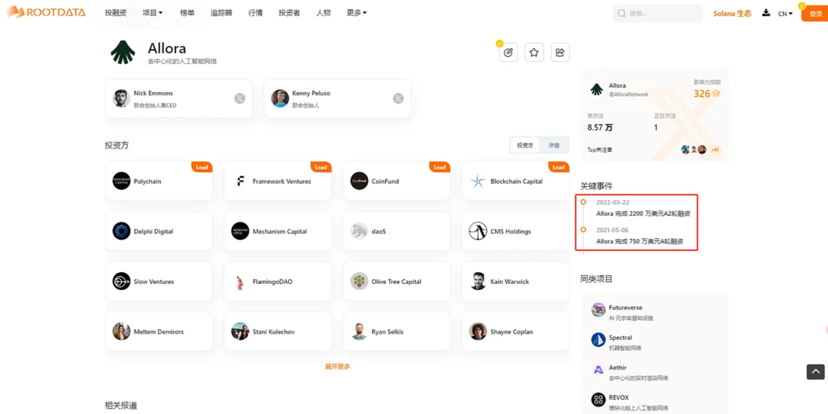This screenshot has width=828, height=414.
Task: Click the scroll-to-top arrow button
Action: [815, 372]
